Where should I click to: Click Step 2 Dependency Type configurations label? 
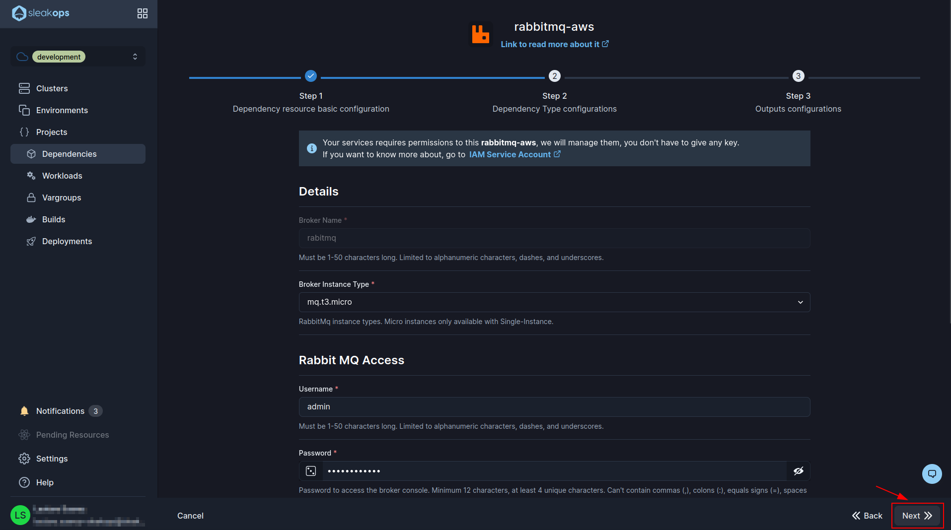tap(554, 103)
